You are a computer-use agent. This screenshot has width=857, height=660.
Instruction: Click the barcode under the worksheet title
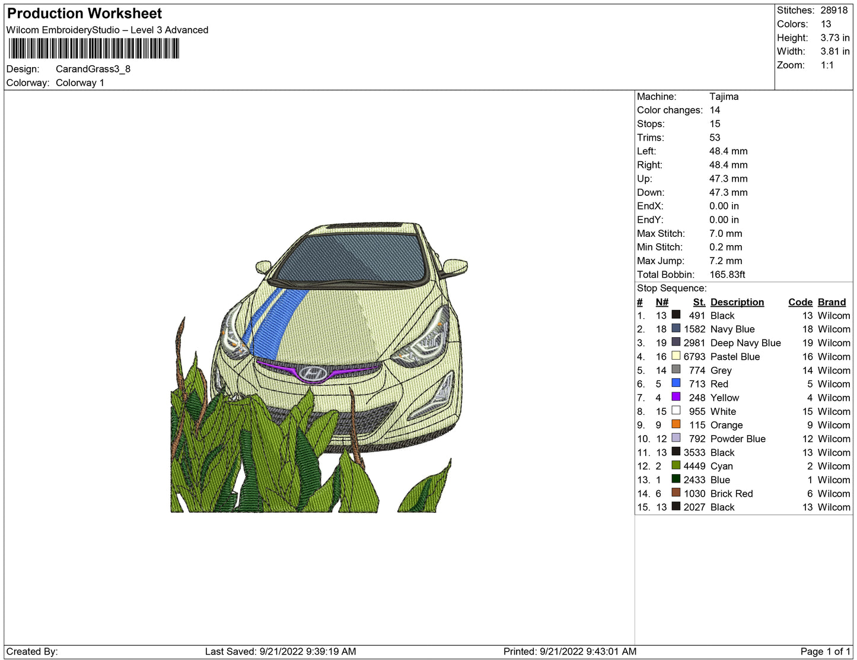[93, 49]
